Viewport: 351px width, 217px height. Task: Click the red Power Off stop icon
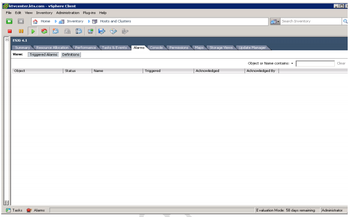(9, 32)
